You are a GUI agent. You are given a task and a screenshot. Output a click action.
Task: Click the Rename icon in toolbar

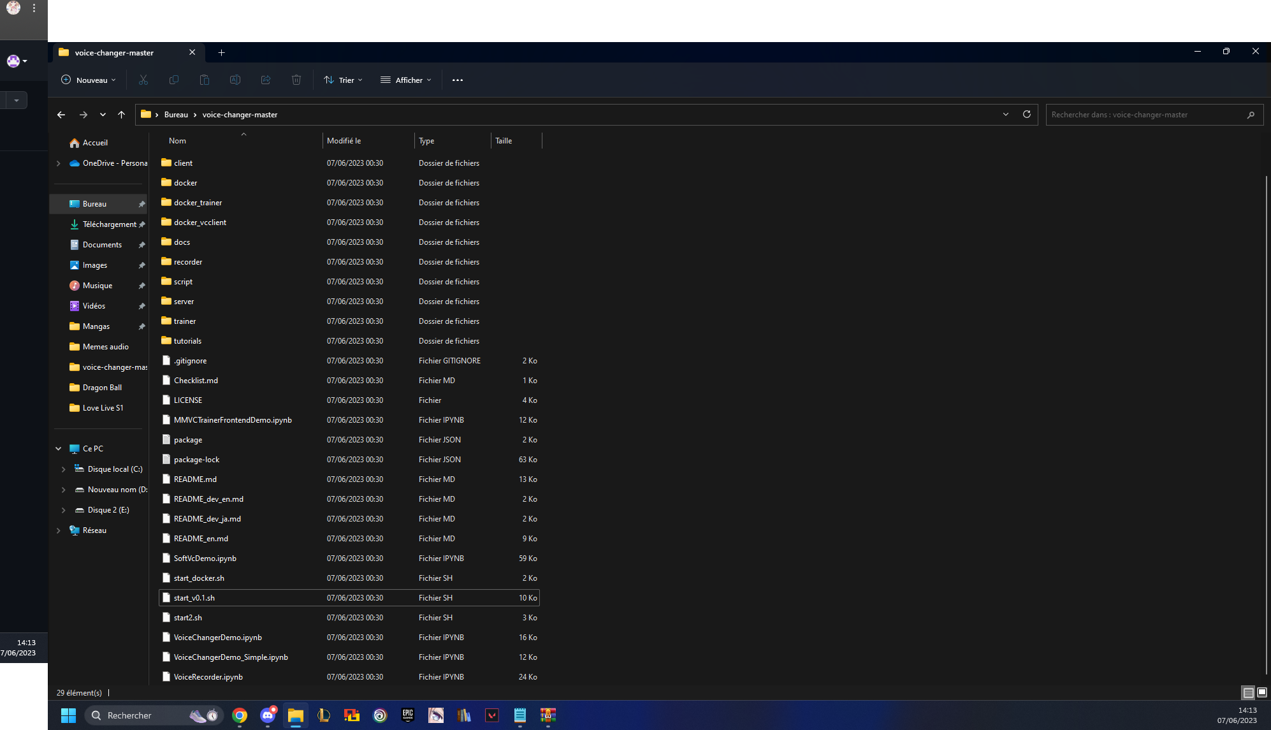click(x=235, y=80)
